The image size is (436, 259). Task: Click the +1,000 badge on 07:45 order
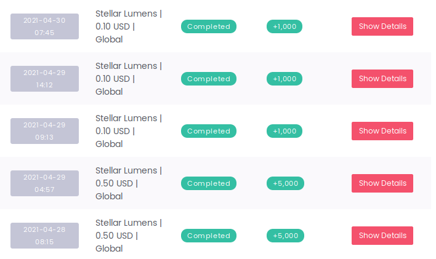(285, 26)
